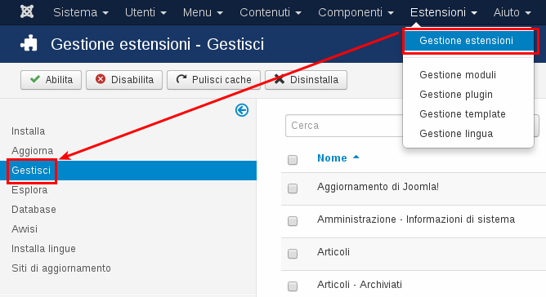
Task: Open the Utenti dropdown menu
Action: [145, 12]
